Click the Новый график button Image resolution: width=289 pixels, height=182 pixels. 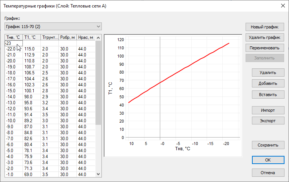click(x=265, y=27)
